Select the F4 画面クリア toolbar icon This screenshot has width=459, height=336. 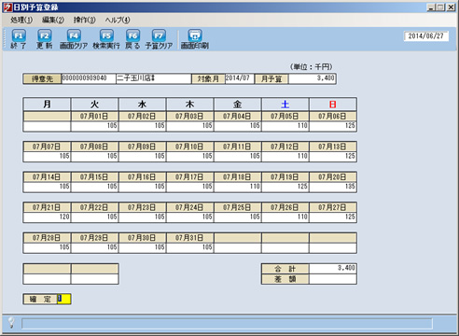click(74, 39)
